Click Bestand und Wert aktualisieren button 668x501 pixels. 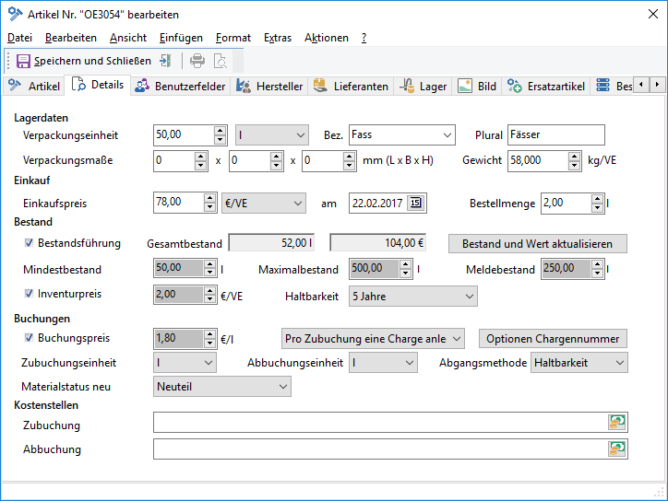(x=538, y=244)
